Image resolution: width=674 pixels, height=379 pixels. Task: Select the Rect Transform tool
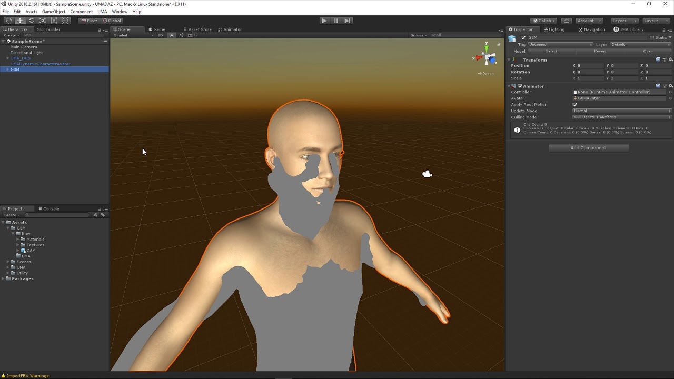click(54, 21)
